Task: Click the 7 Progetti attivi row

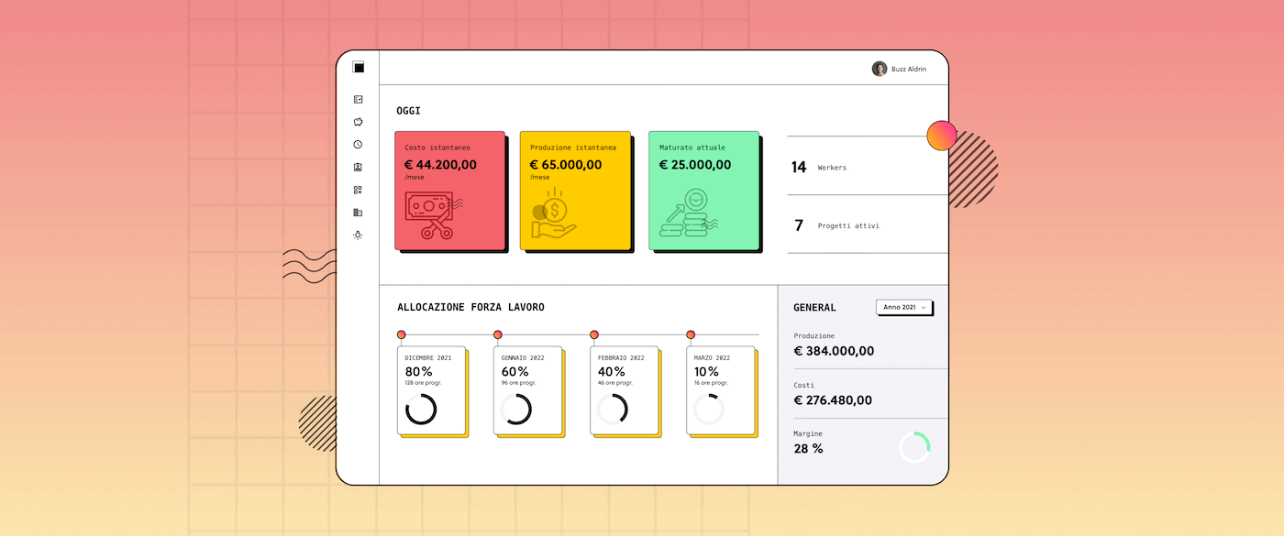Action: (867, 225)
